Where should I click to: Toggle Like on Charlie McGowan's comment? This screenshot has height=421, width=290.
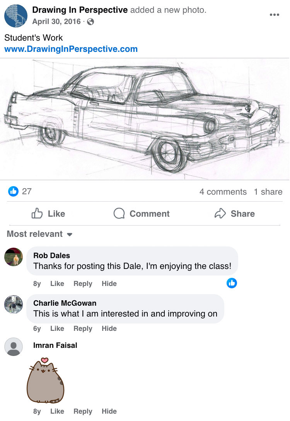[x=57, y=329]
